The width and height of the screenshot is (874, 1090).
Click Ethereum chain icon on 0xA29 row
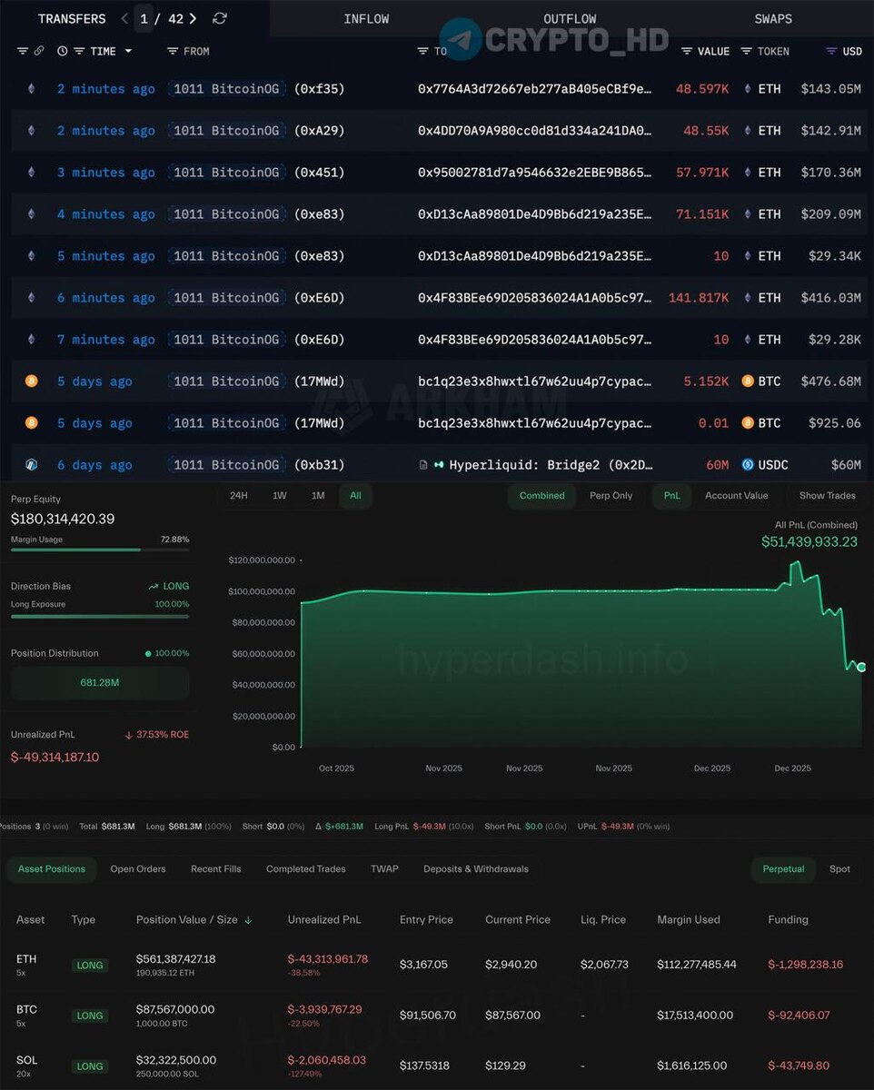pos(31,131)
